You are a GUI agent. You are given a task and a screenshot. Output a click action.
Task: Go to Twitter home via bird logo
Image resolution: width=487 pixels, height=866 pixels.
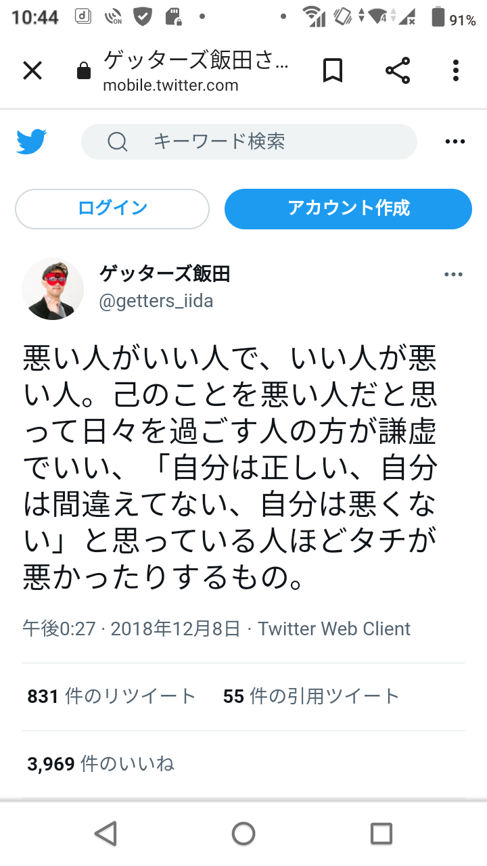(x=32, y=141)
